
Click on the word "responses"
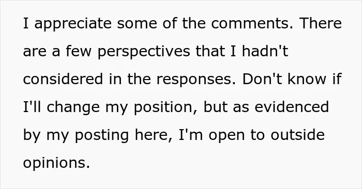pyautogui.click(x=194, y=80)
